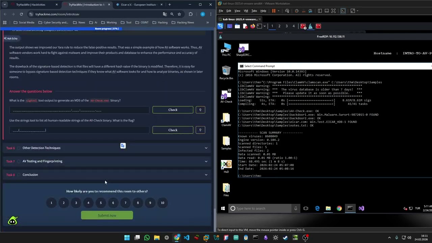The height and width of the screenshot is (243, 432).
Task: Open VMware File menu
Action: tap(221, 11)
